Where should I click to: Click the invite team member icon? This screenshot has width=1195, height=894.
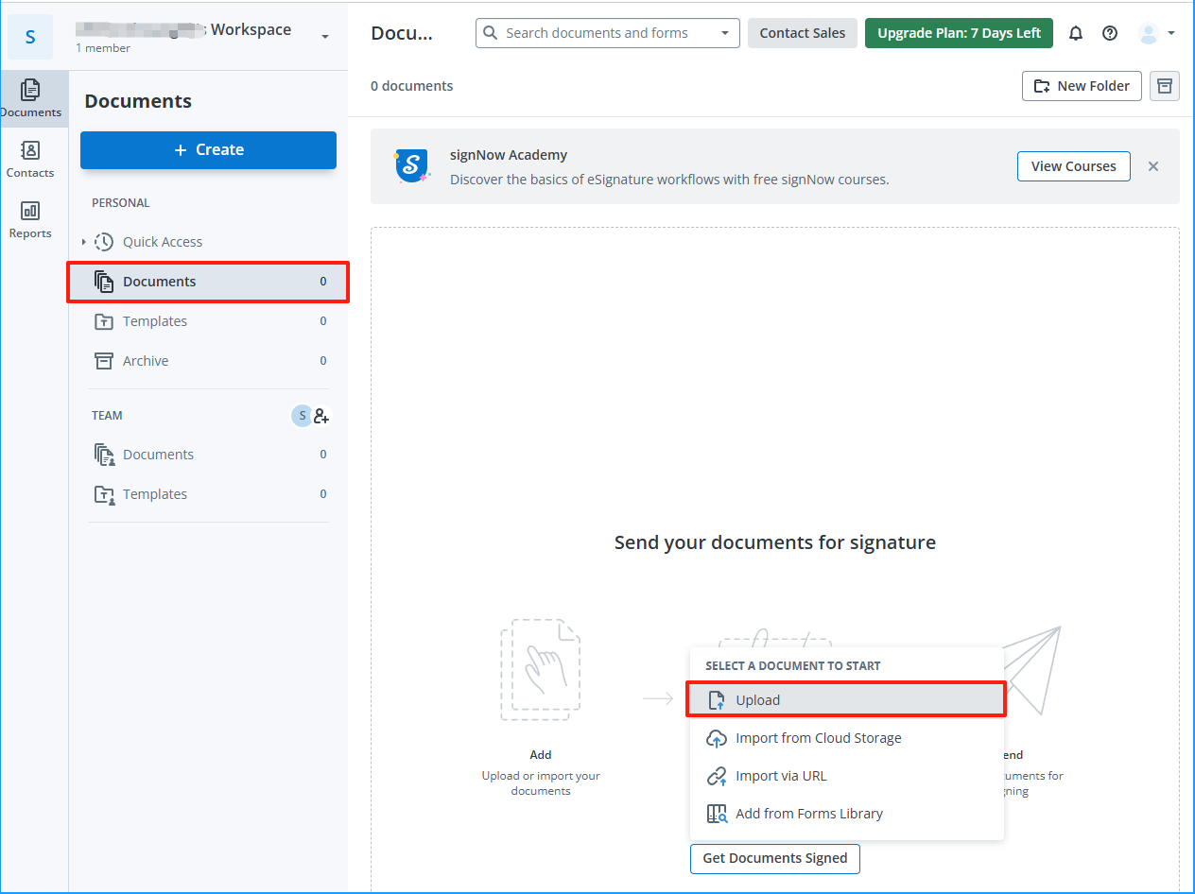[321, 416]
